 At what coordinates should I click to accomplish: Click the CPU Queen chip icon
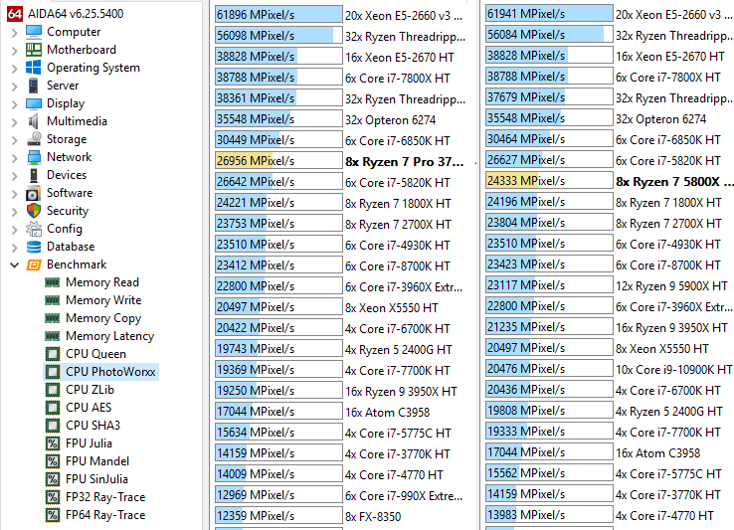(x=53, y=354)
